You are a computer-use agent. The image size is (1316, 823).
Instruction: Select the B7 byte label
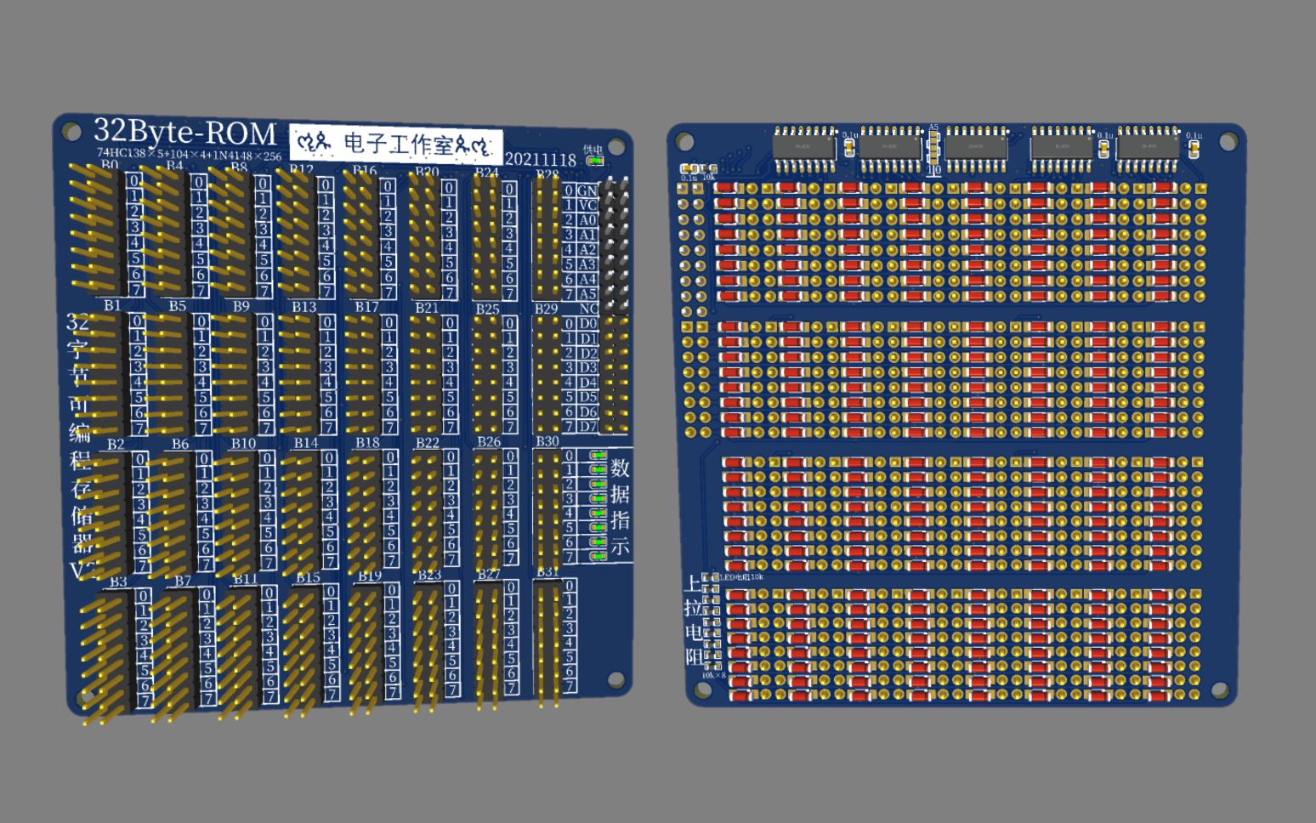point(183,581)
